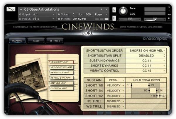Open the Purge menu
This screenshot has width=176, height=119.
101,14
